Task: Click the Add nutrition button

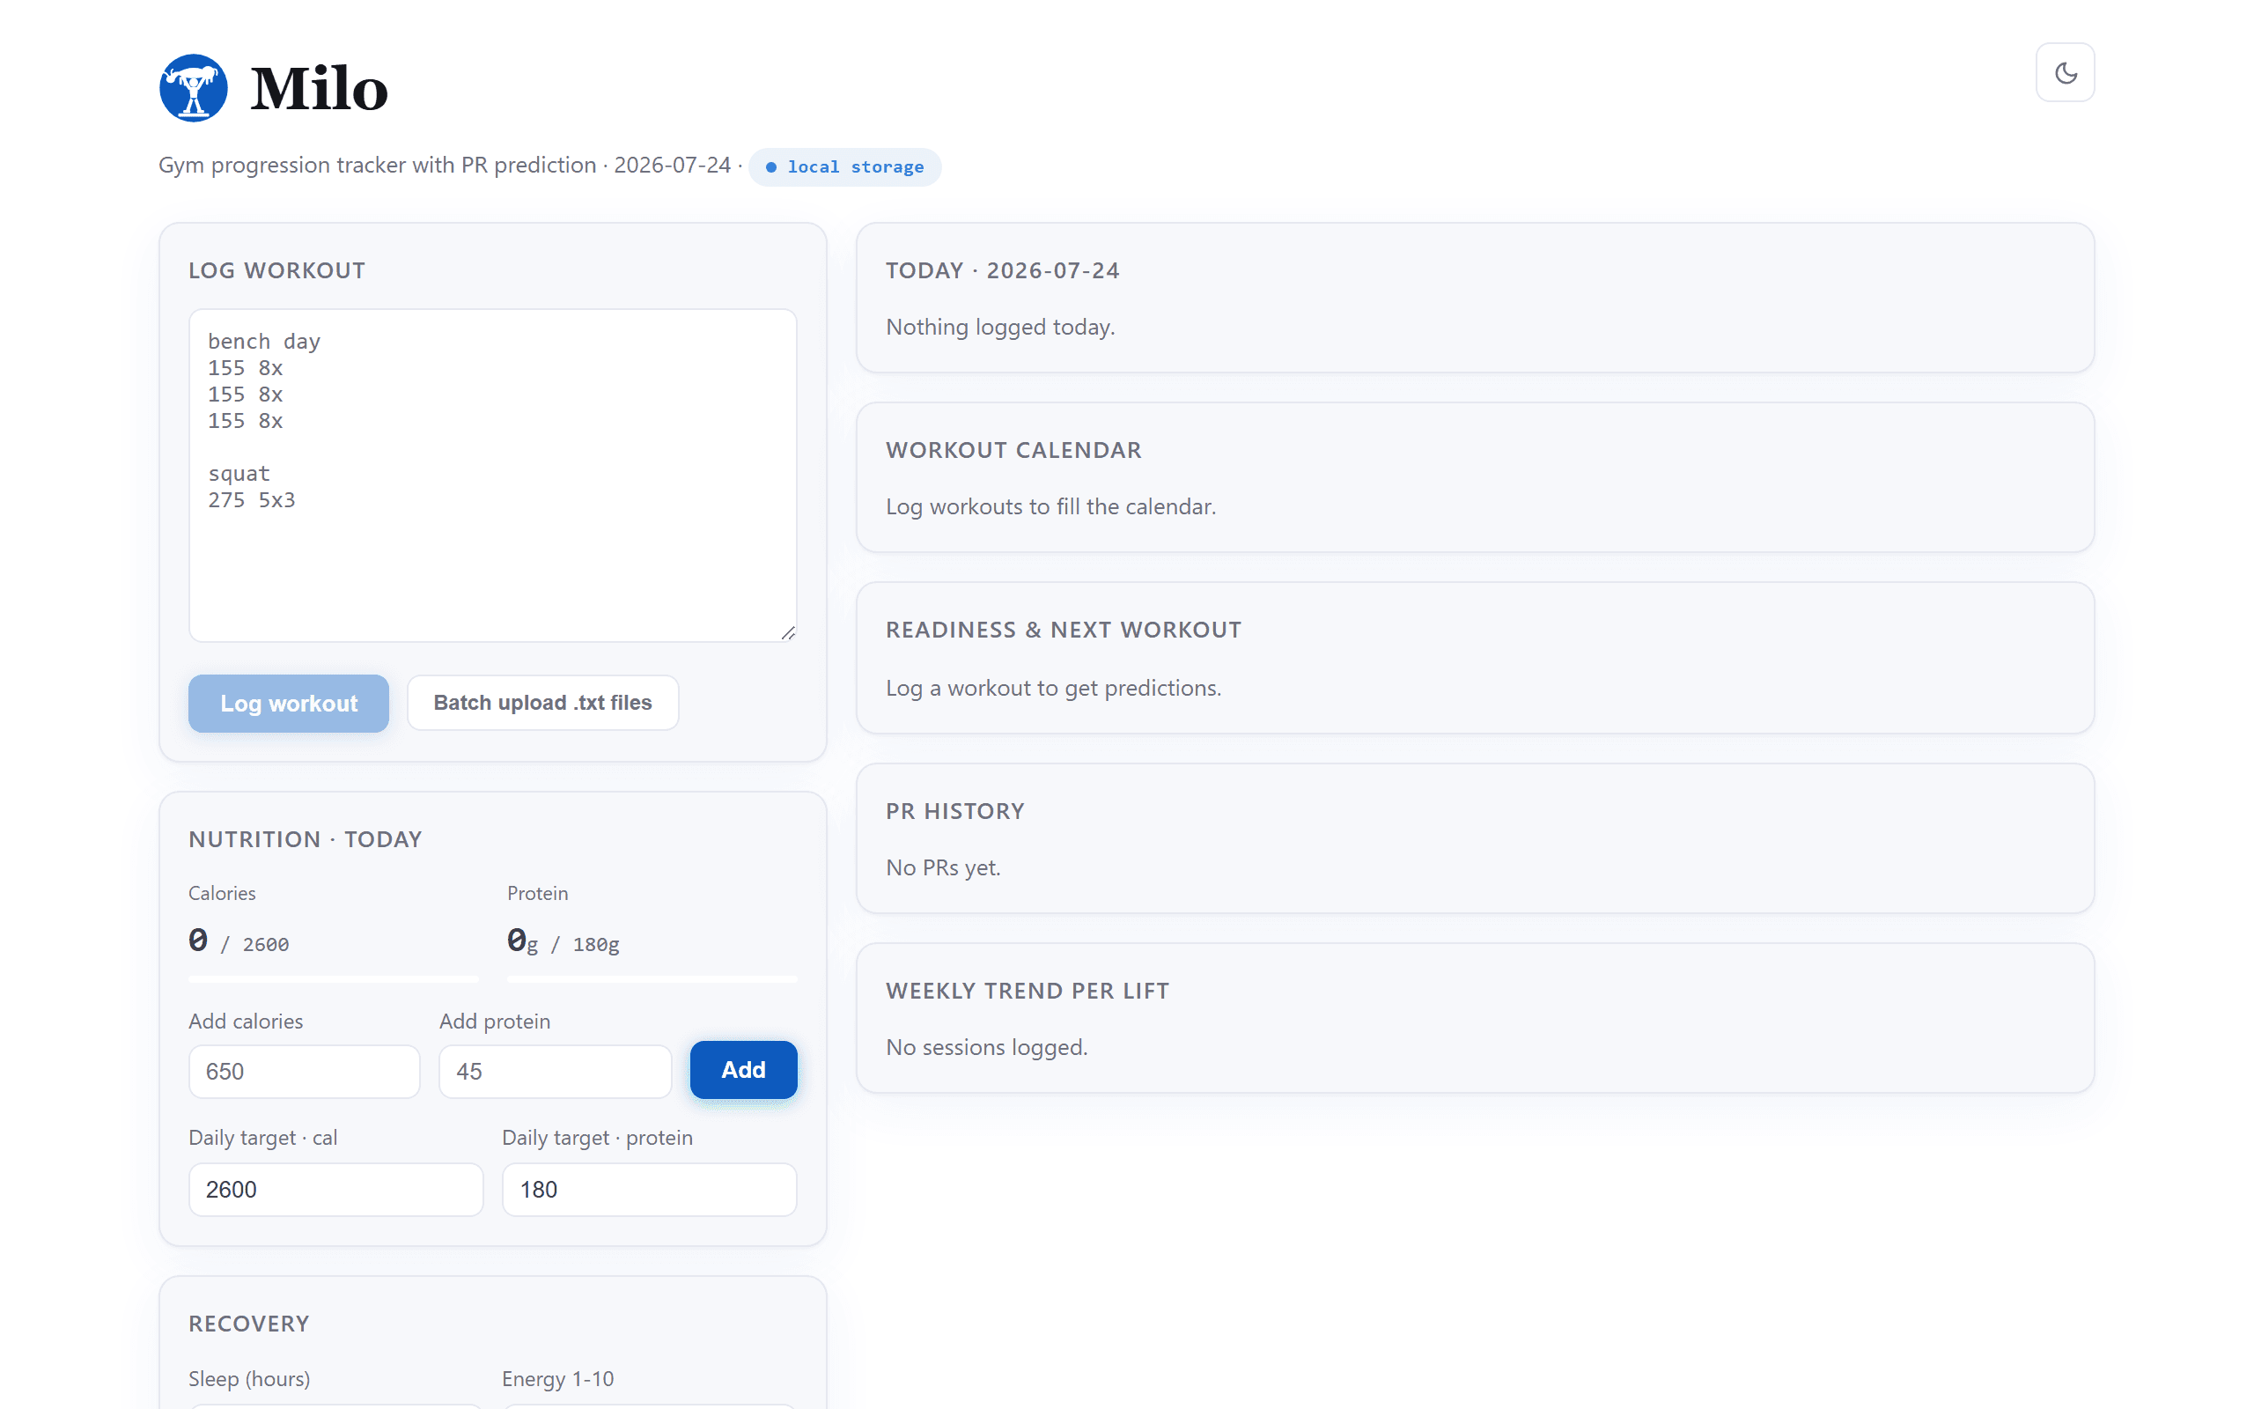Action: (x=743, y=1070)
